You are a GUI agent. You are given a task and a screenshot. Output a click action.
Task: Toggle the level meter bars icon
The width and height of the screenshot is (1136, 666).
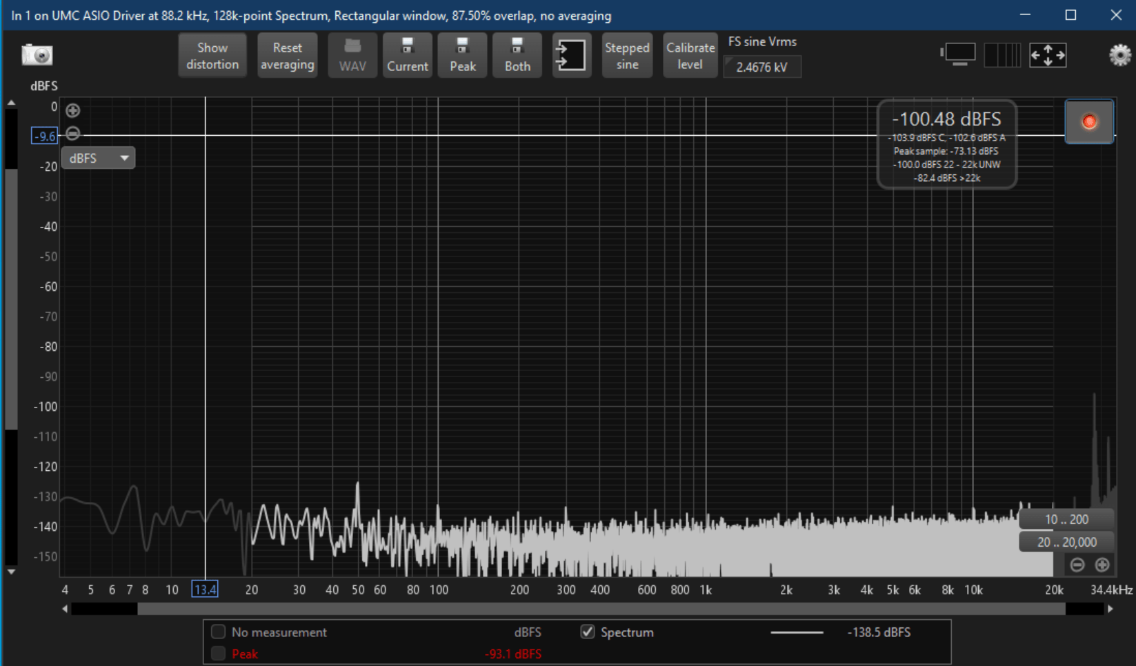tap(1002, 54)
